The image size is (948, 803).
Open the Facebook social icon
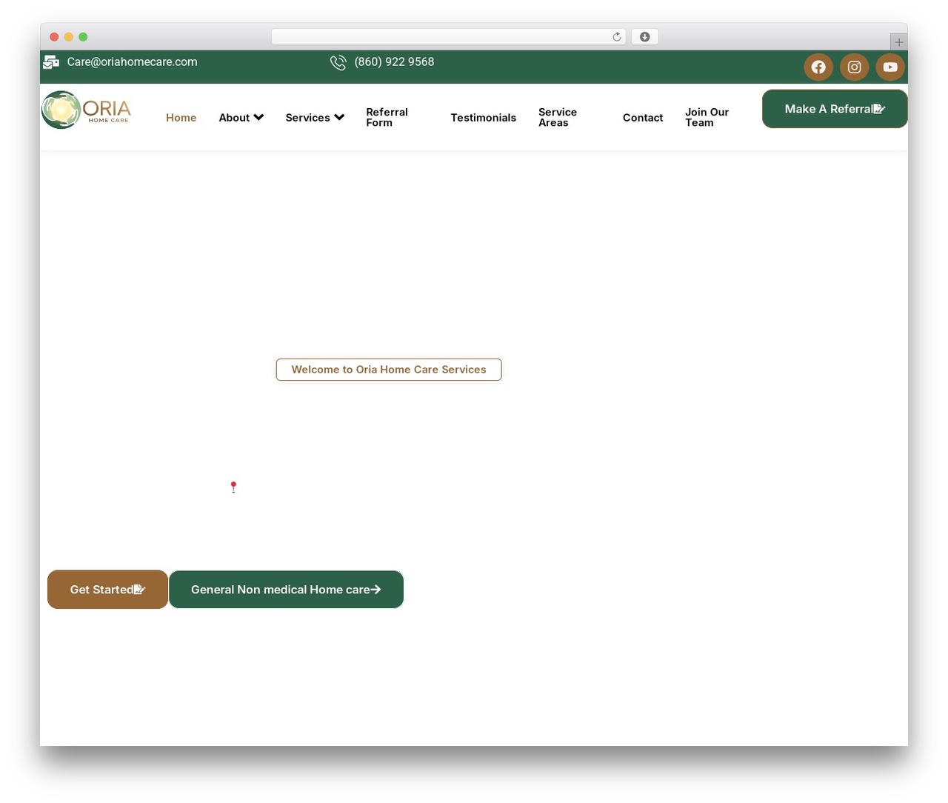[818, 67]
